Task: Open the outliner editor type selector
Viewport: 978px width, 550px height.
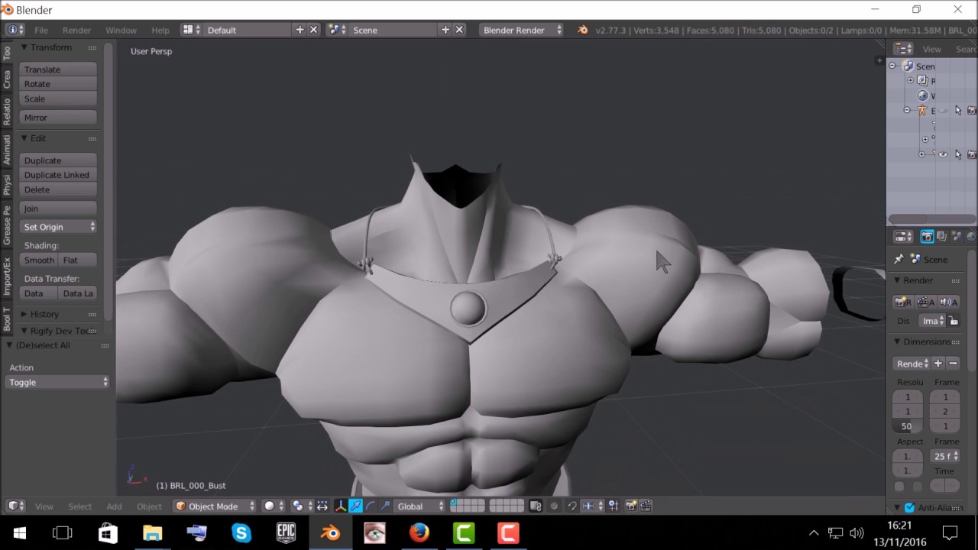Action: tap(903, 49)
